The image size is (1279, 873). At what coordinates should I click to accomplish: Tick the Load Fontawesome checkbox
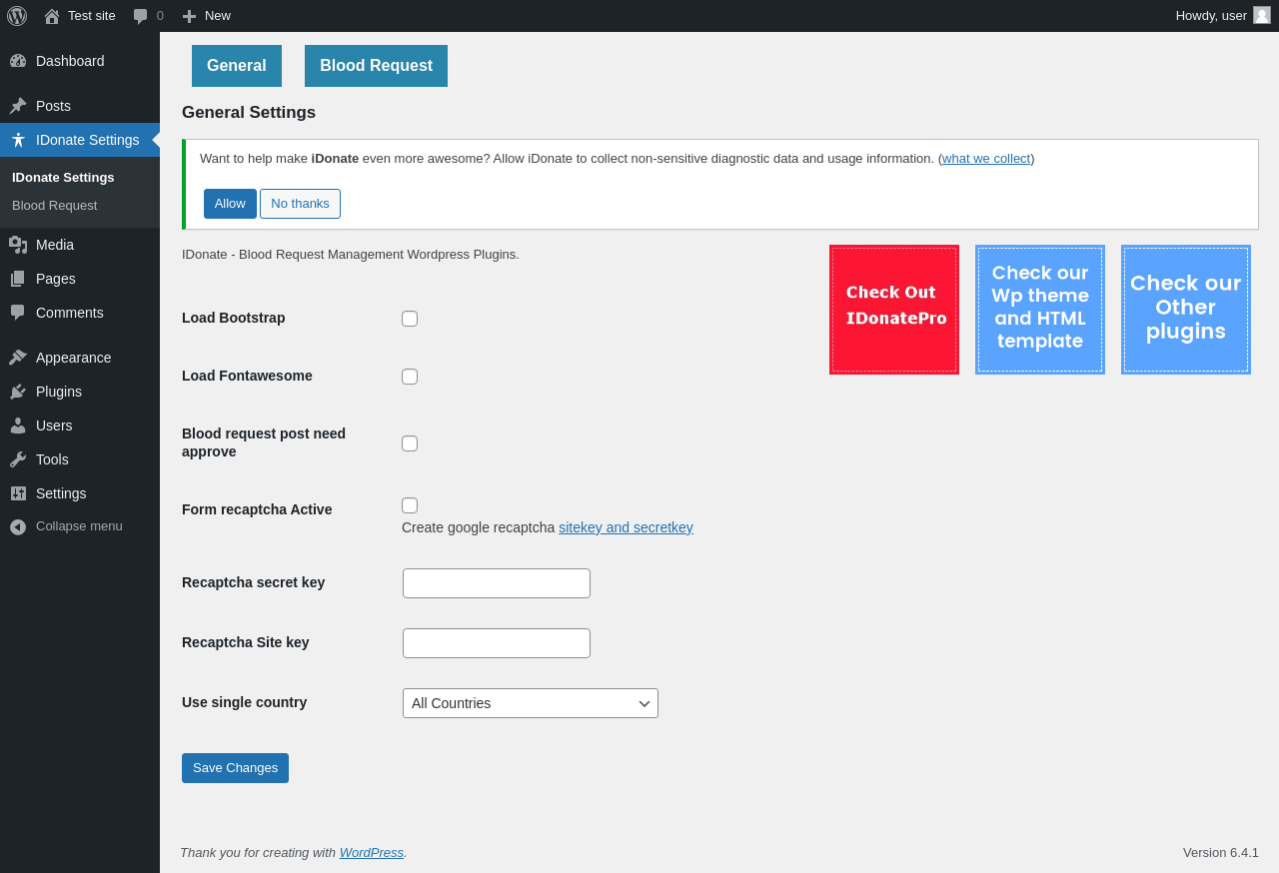pos(410,377)
